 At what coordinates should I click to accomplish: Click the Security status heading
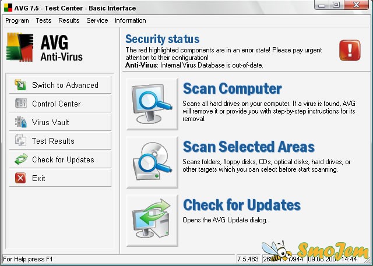coord(162,39)
